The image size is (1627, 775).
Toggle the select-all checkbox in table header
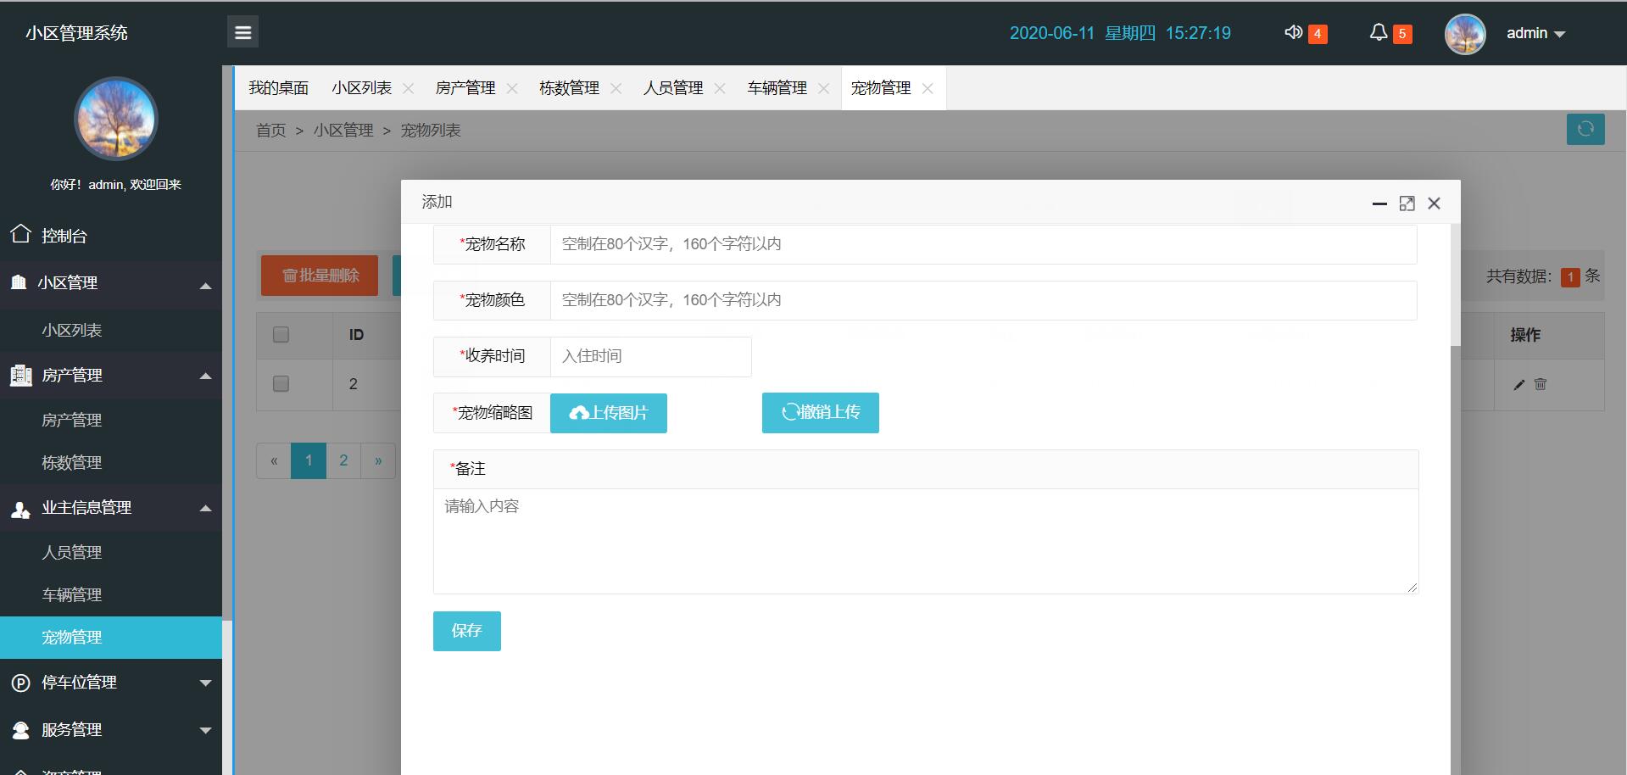(281, 335)
